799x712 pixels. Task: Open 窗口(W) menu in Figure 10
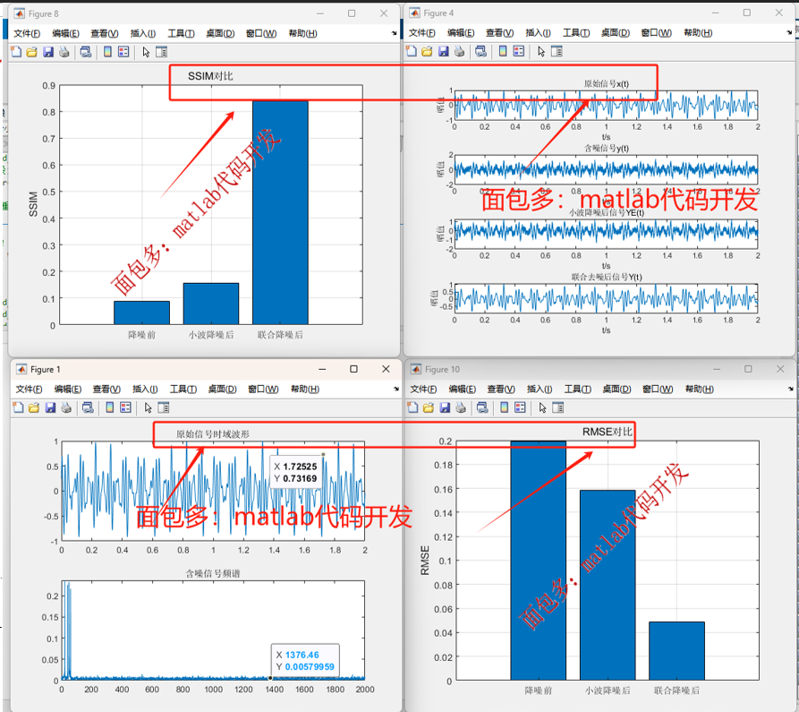(x=658, y=390)
